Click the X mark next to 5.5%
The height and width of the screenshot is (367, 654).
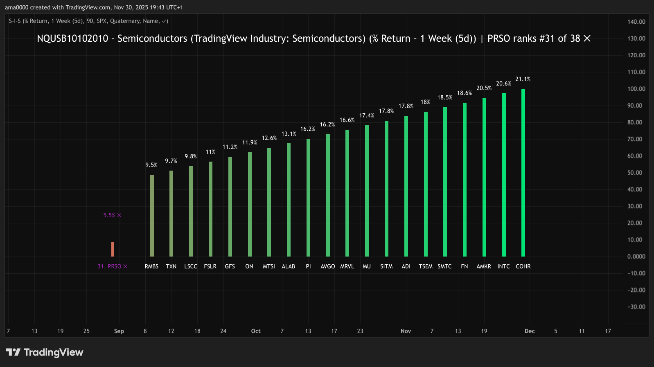[119, 215]
